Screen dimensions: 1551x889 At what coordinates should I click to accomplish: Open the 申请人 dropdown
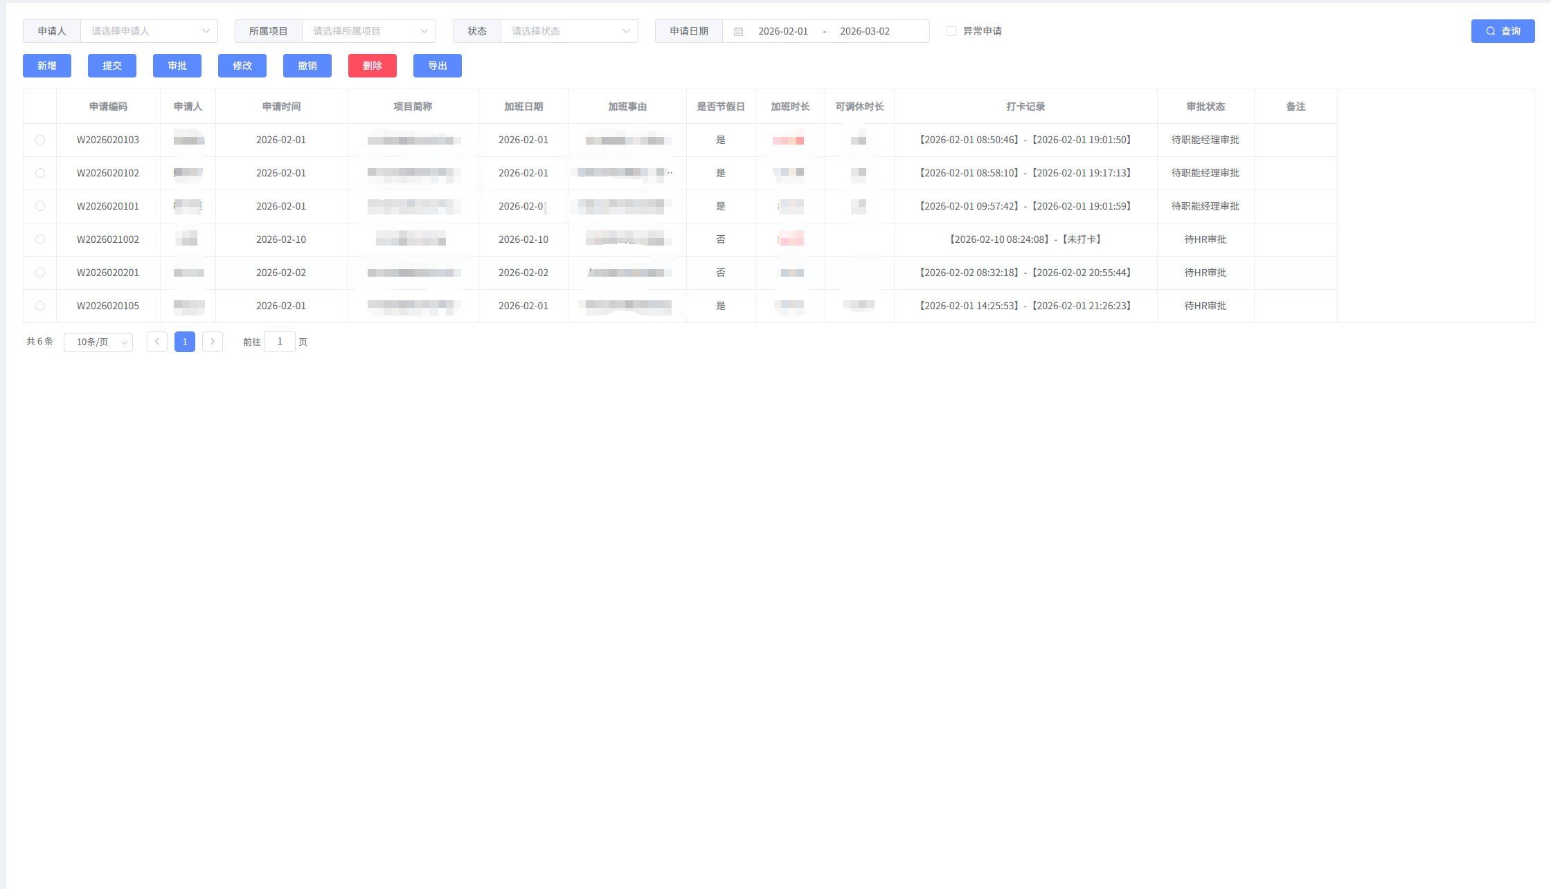(149, 31)
